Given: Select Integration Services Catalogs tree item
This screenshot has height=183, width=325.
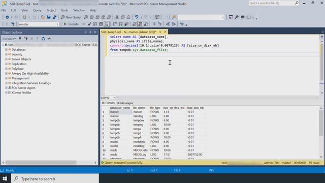Looking at the screenshot, I should (31, 83).
